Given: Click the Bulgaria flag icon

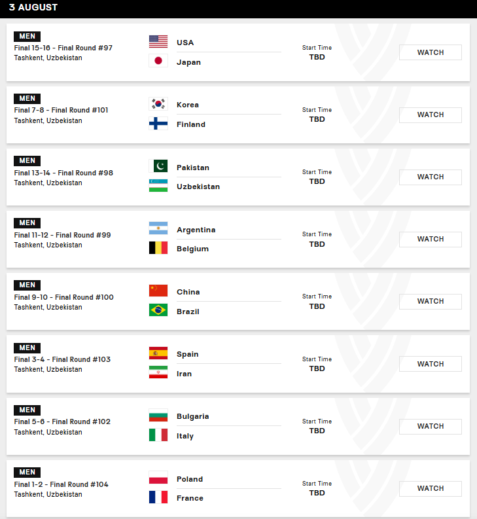Looking at the screenshot, I should pyautogui.click(x=158, y=416).
